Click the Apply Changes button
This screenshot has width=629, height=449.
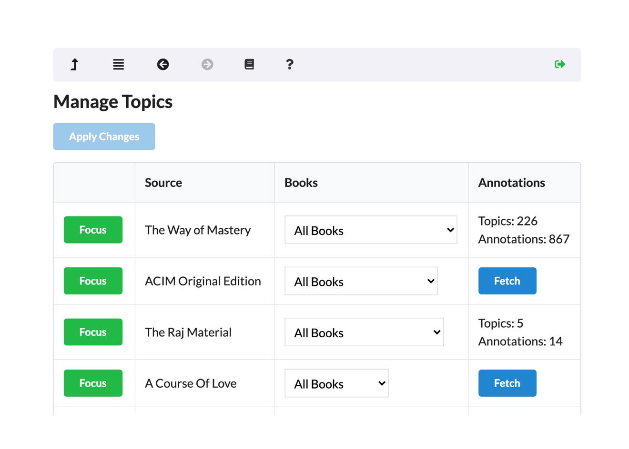(x=104, y=137)
